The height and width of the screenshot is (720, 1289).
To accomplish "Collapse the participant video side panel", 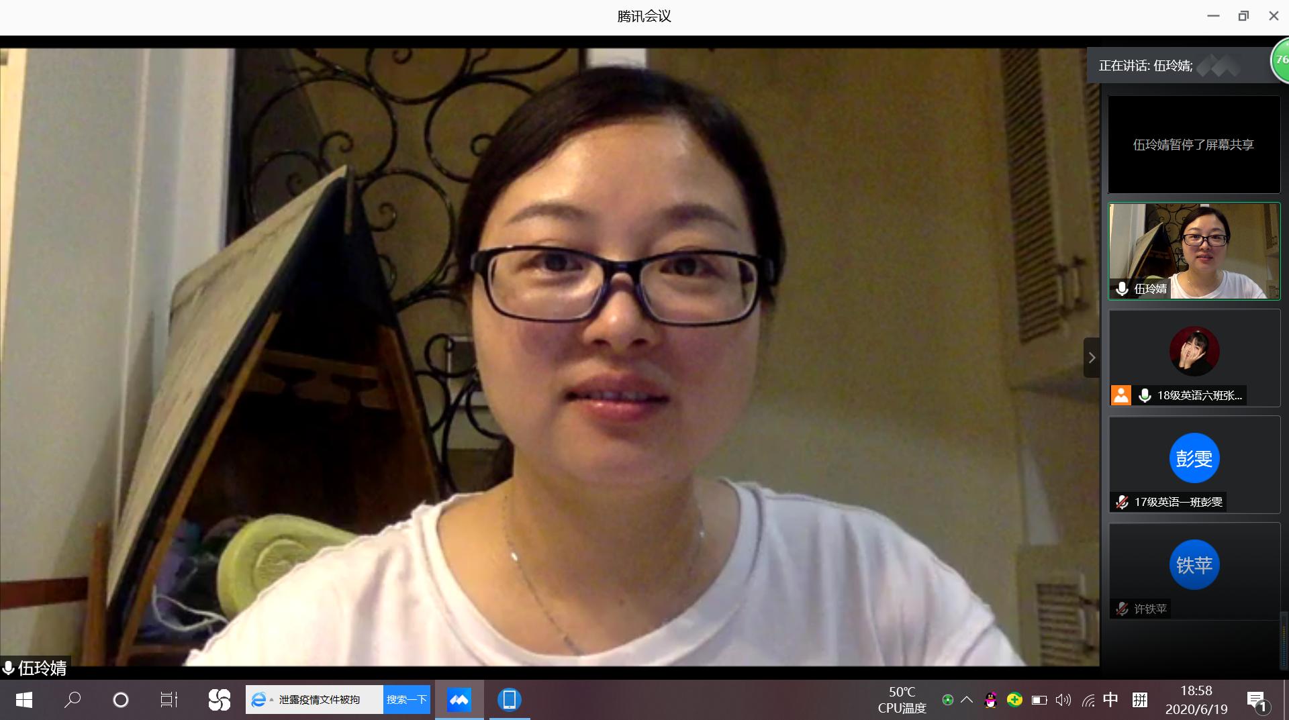I will 1092,358.
